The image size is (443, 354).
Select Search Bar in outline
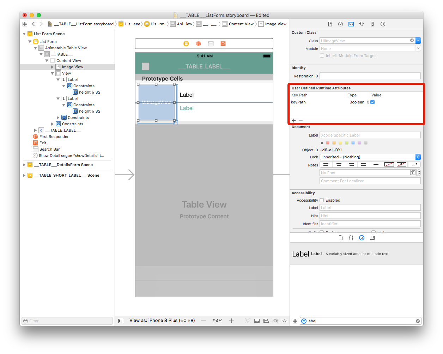(49, 149)
